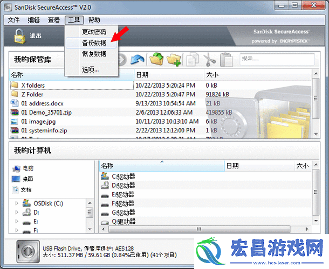Click the new folder plus icon
This screenshot has height=269, width=329.
(174, 60)
